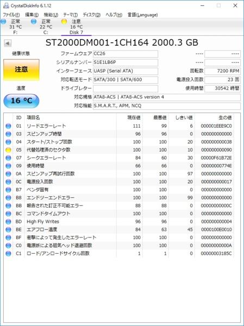
Task: Click status icon of row BB
Action: [8, 205]
